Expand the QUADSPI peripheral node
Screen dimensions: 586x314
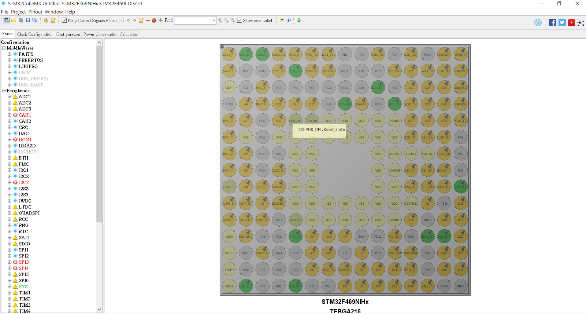coord(10,213)
